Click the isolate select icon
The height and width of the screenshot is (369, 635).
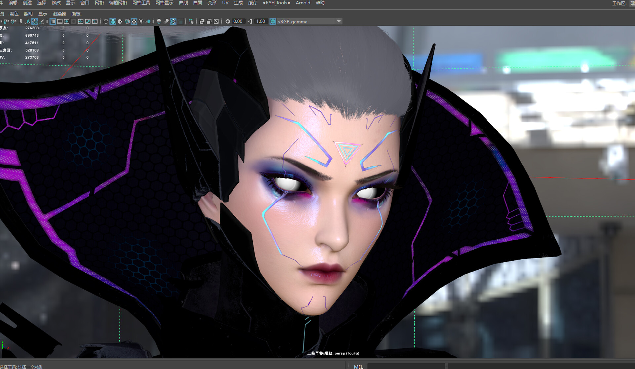191,21
